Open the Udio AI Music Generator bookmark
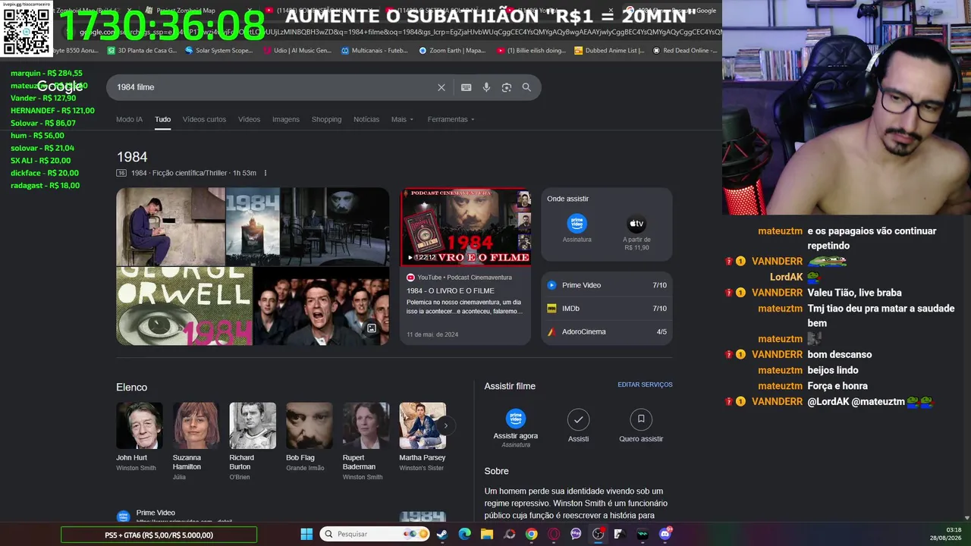This screenshot has height=546, width=971. (297, 51)
